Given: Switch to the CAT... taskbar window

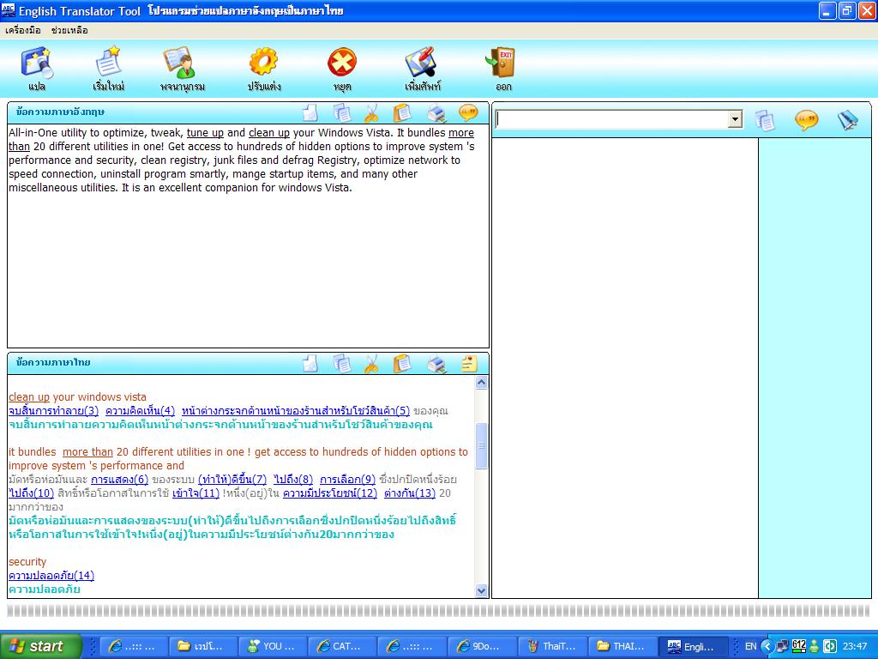Looking at the screenshot, I should pyautogui.click(x=342, y=646).
